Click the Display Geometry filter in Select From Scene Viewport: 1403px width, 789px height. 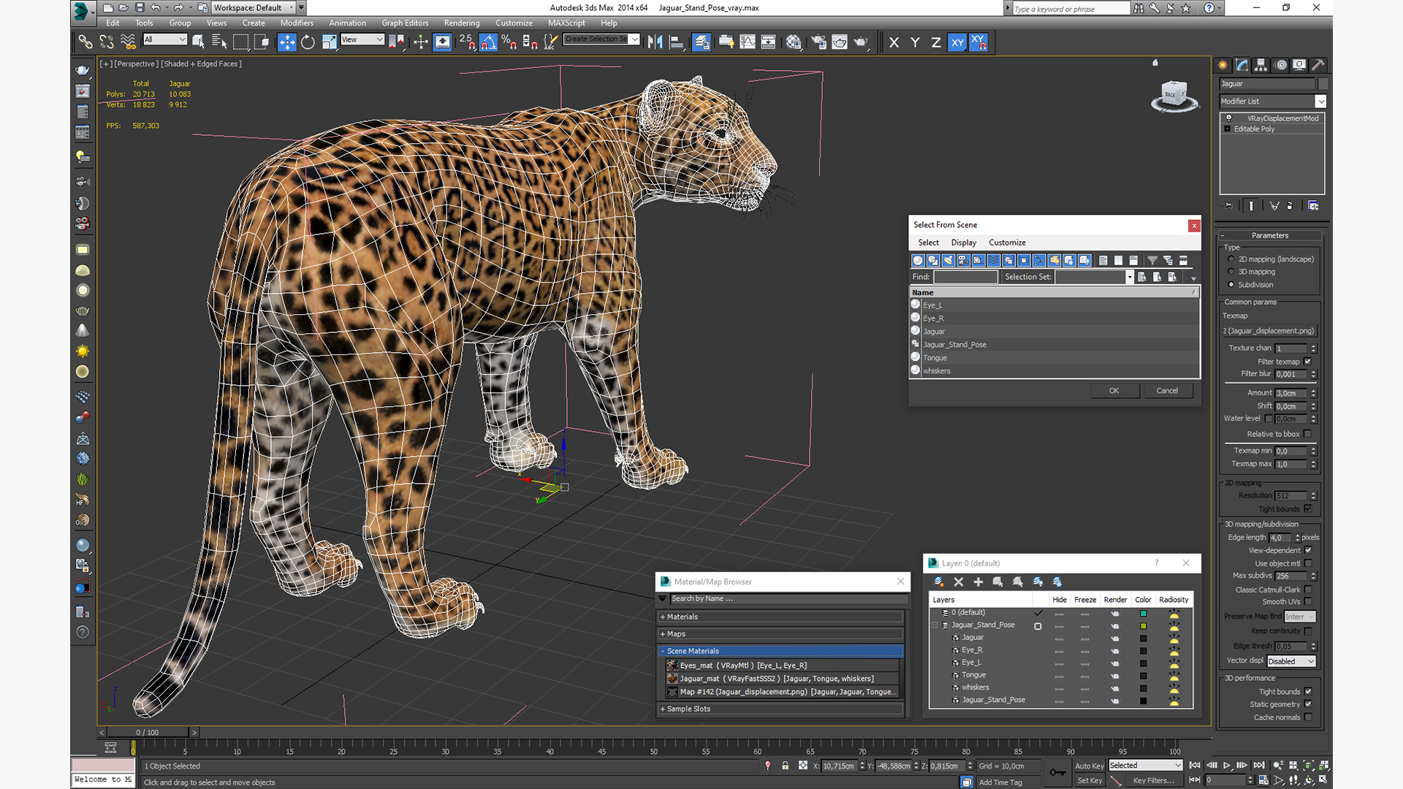click(918, 260)
